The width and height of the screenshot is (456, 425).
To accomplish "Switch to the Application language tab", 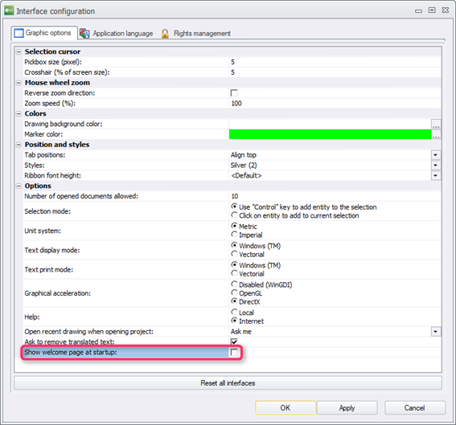I will pos(117,34).
